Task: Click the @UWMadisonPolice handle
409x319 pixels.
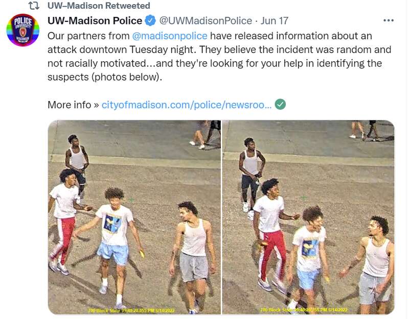Action: click(x=206, y=20)
